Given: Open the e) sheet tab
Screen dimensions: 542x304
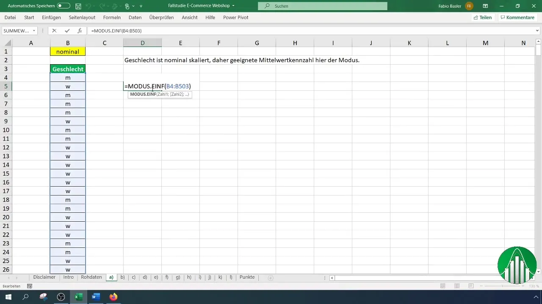Looking at the screenshot, I should (x=156, y=277).
